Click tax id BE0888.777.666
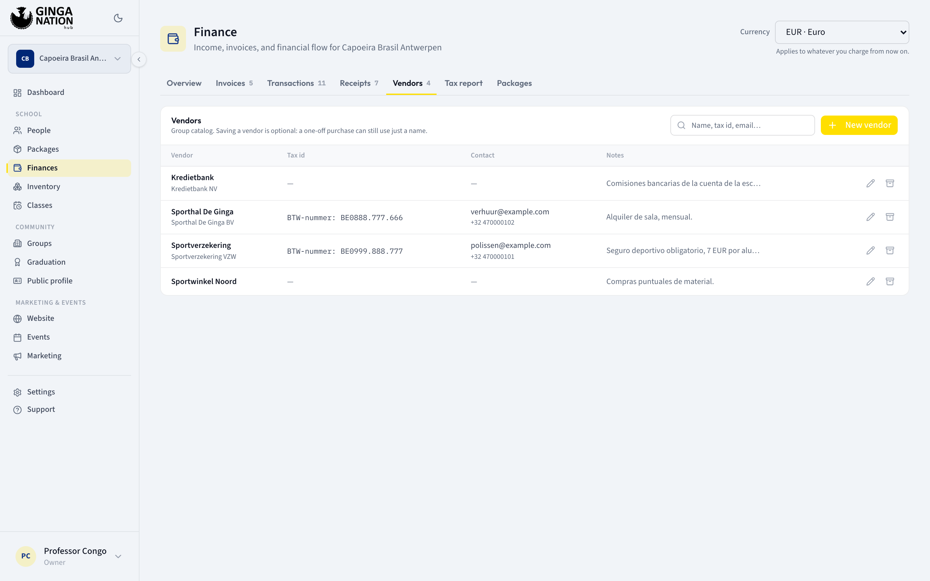The height and width of the screenshot is (581, 930). [x=371, y=218]
